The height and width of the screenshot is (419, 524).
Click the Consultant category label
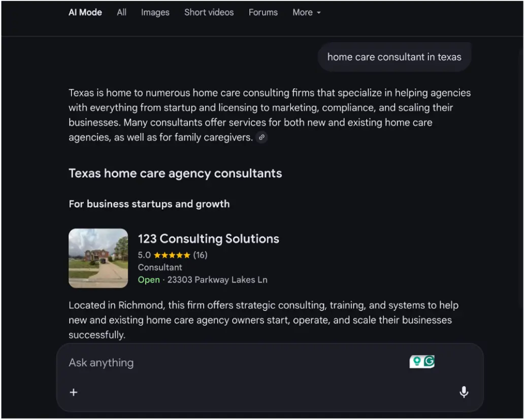point(160,267)
